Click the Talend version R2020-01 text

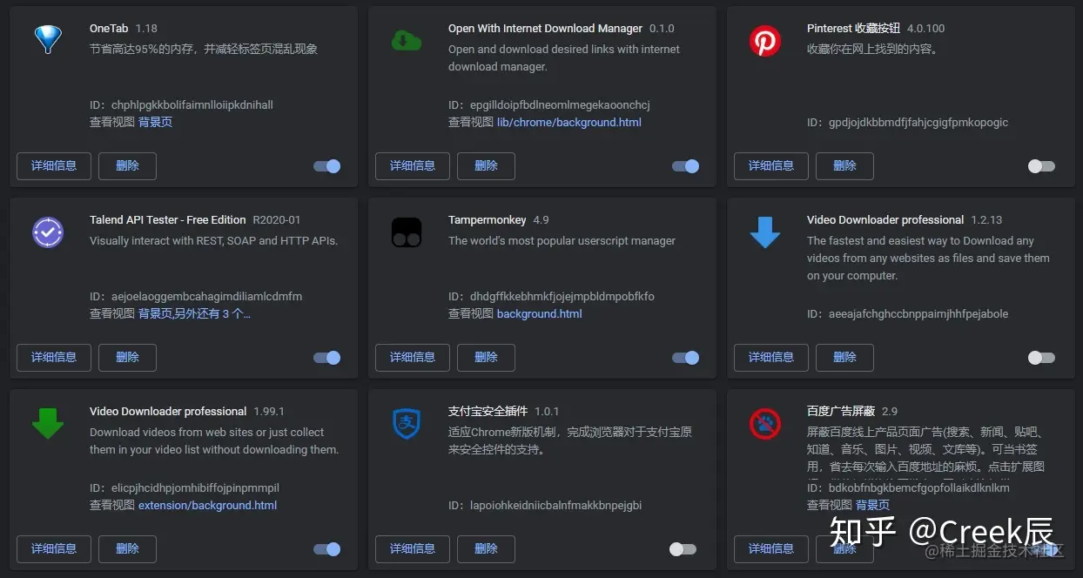(276, 219)
